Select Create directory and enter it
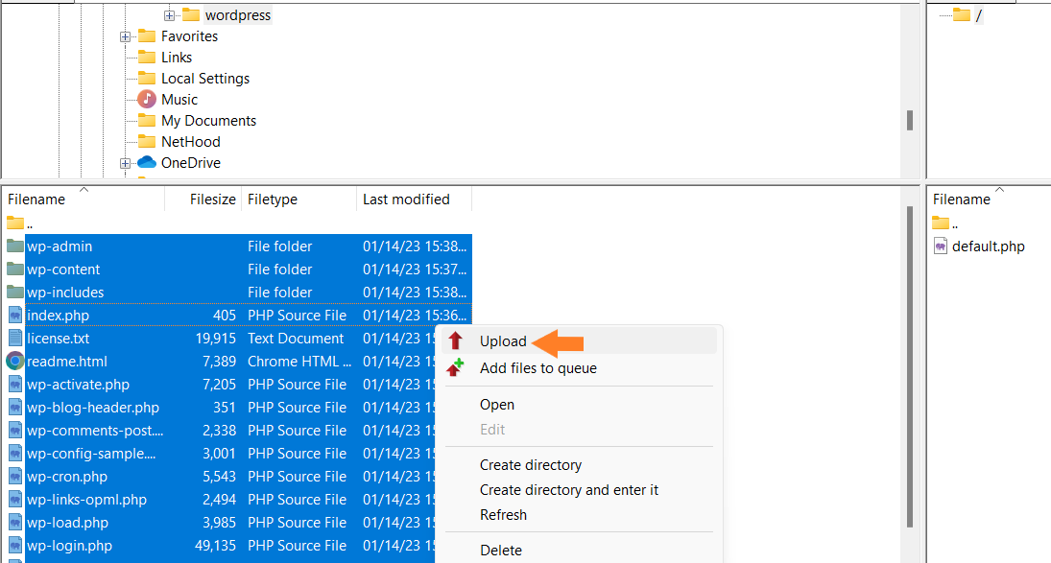1051x563 pixels. pyautogui.click(x=568, y=490)
